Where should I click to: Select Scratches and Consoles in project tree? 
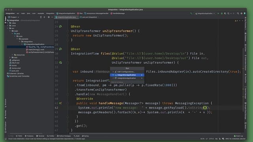[x=18, y=76]
